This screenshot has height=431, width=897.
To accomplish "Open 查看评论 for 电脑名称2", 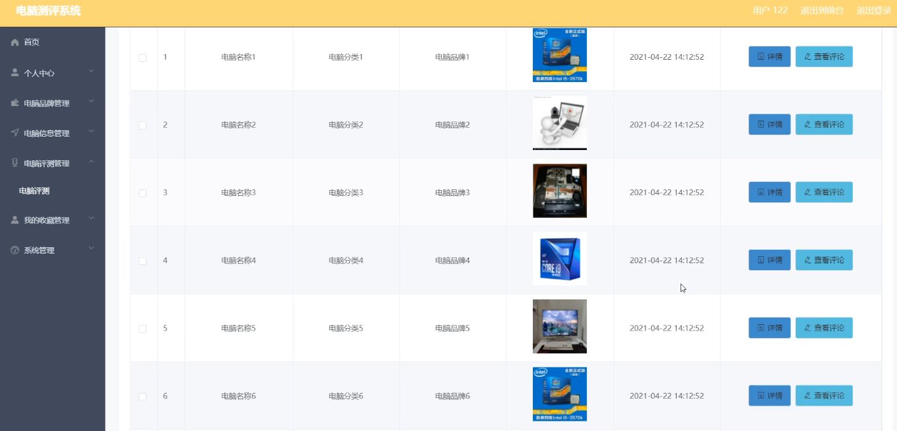I will (824, 125).
